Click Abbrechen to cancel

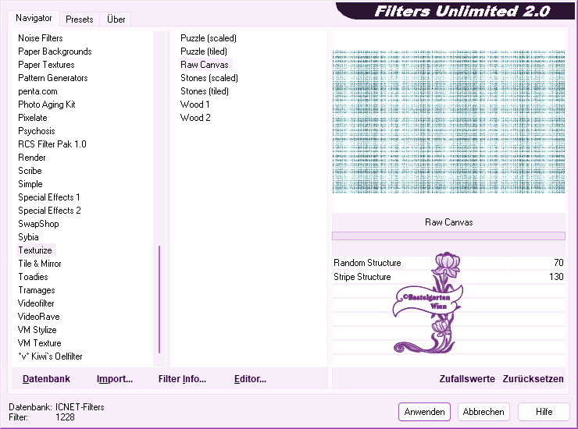click(483, 412)
